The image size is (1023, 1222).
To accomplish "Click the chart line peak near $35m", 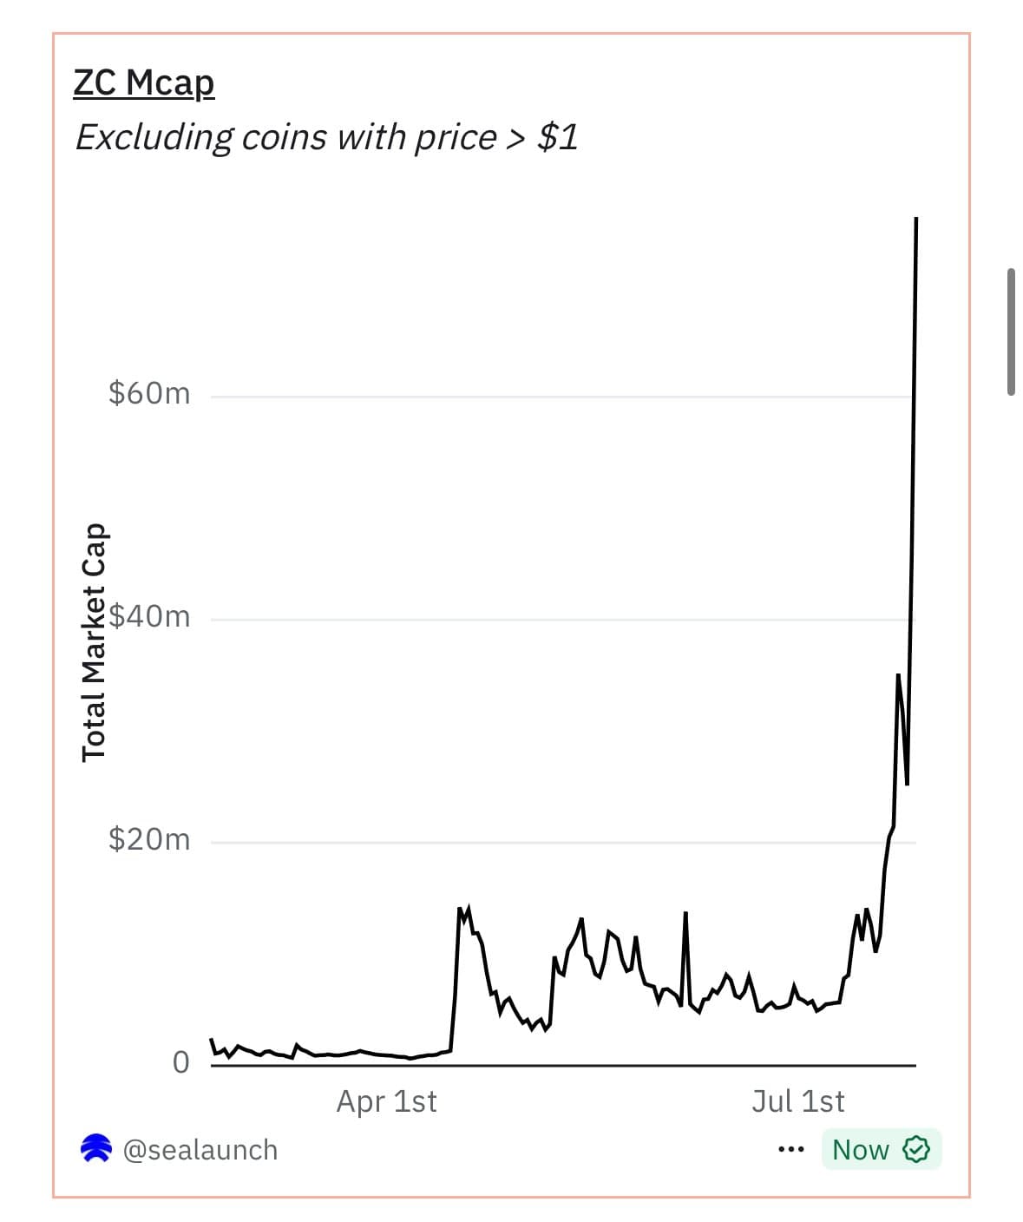I will (x=898, y=675).
